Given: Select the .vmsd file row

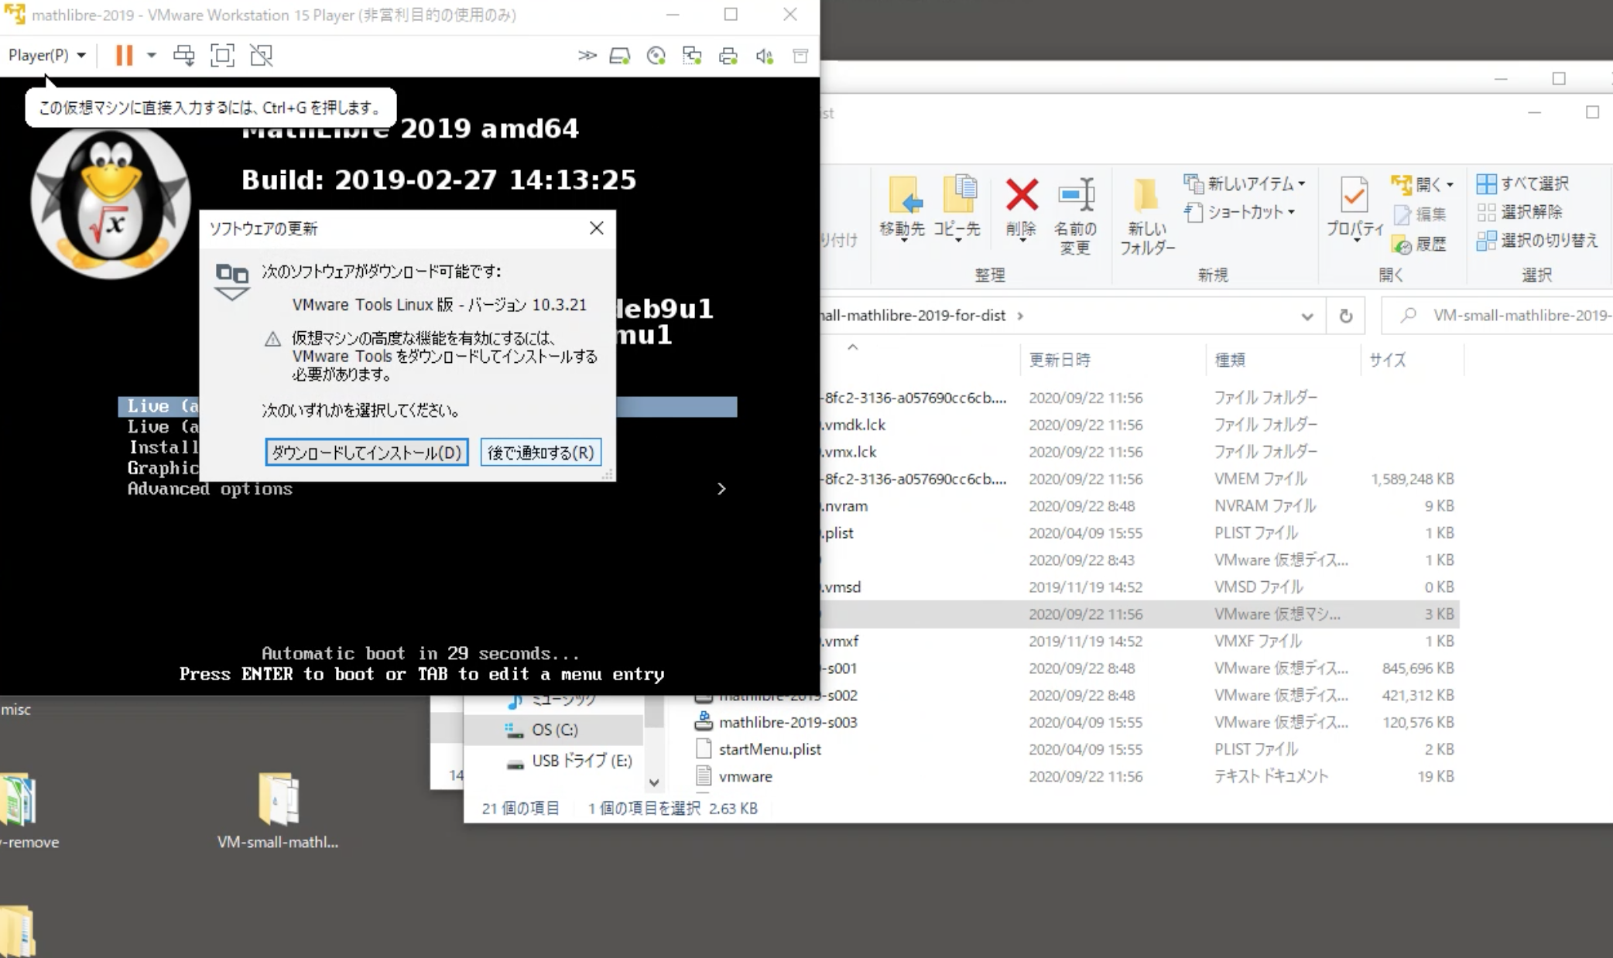Looking at the screenshot, I should 1140,587.
